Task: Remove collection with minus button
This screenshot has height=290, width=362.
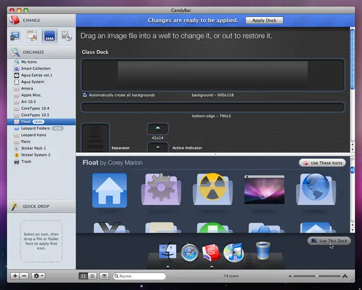Action: [x=24, y=276]
